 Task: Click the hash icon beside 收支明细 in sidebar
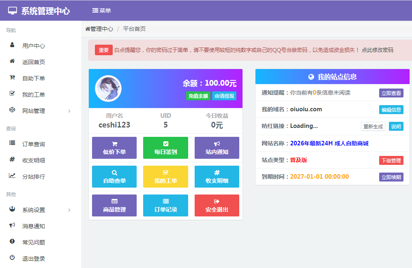[x=12, y=160]
